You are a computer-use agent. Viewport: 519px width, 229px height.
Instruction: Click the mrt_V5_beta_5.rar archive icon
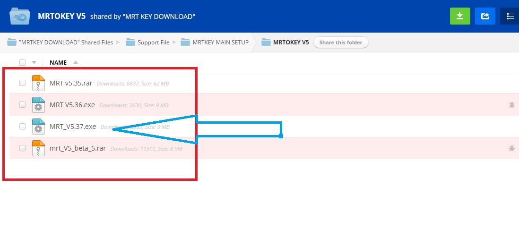38,148
